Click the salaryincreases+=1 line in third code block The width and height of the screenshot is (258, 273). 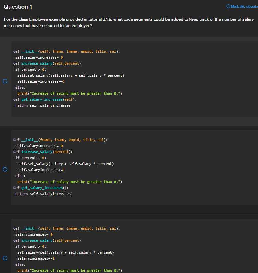pyautogui.click(x=36, y=258)
